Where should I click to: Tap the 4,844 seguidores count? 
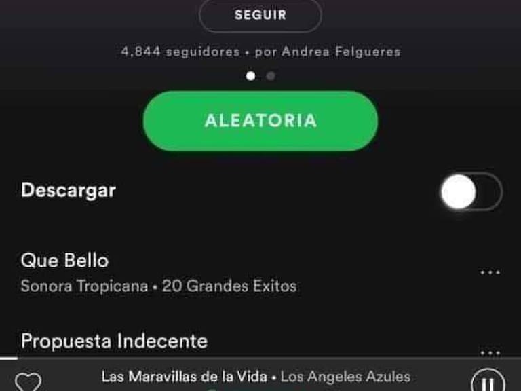pos(180,52)
